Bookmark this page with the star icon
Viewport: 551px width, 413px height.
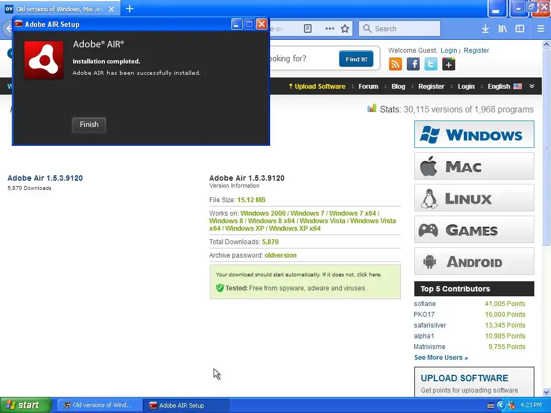pyautogui.click(x=345, y=29)
